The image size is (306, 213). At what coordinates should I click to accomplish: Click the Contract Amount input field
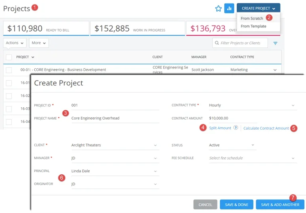click(232, 118)
